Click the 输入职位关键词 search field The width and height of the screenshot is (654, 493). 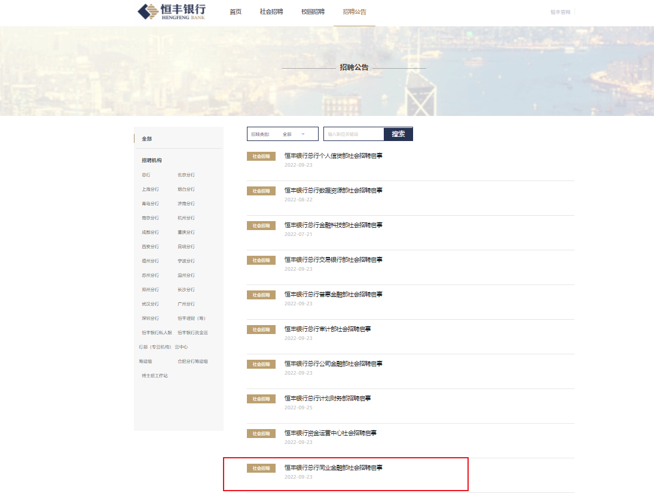(x=353, y=134)
